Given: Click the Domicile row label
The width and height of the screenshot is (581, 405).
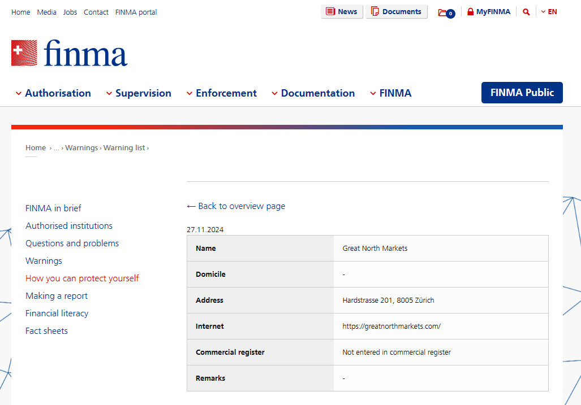Looking at the screenshot, I should [x=210, y=274].
